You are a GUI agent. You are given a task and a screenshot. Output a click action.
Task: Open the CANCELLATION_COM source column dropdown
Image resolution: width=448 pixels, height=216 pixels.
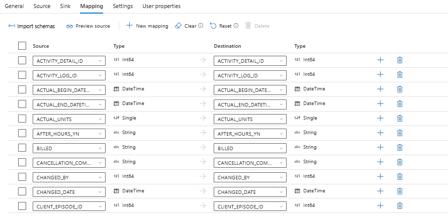coord(69,162)
